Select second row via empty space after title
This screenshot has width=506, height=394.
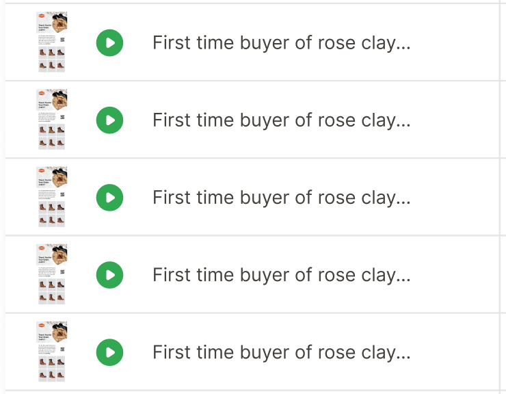(x=455, y=120)
